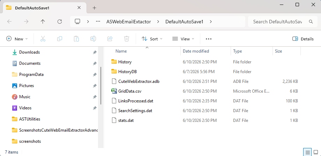
Task: Click the Documents icon in sidebar
Action: click(15, 63)
